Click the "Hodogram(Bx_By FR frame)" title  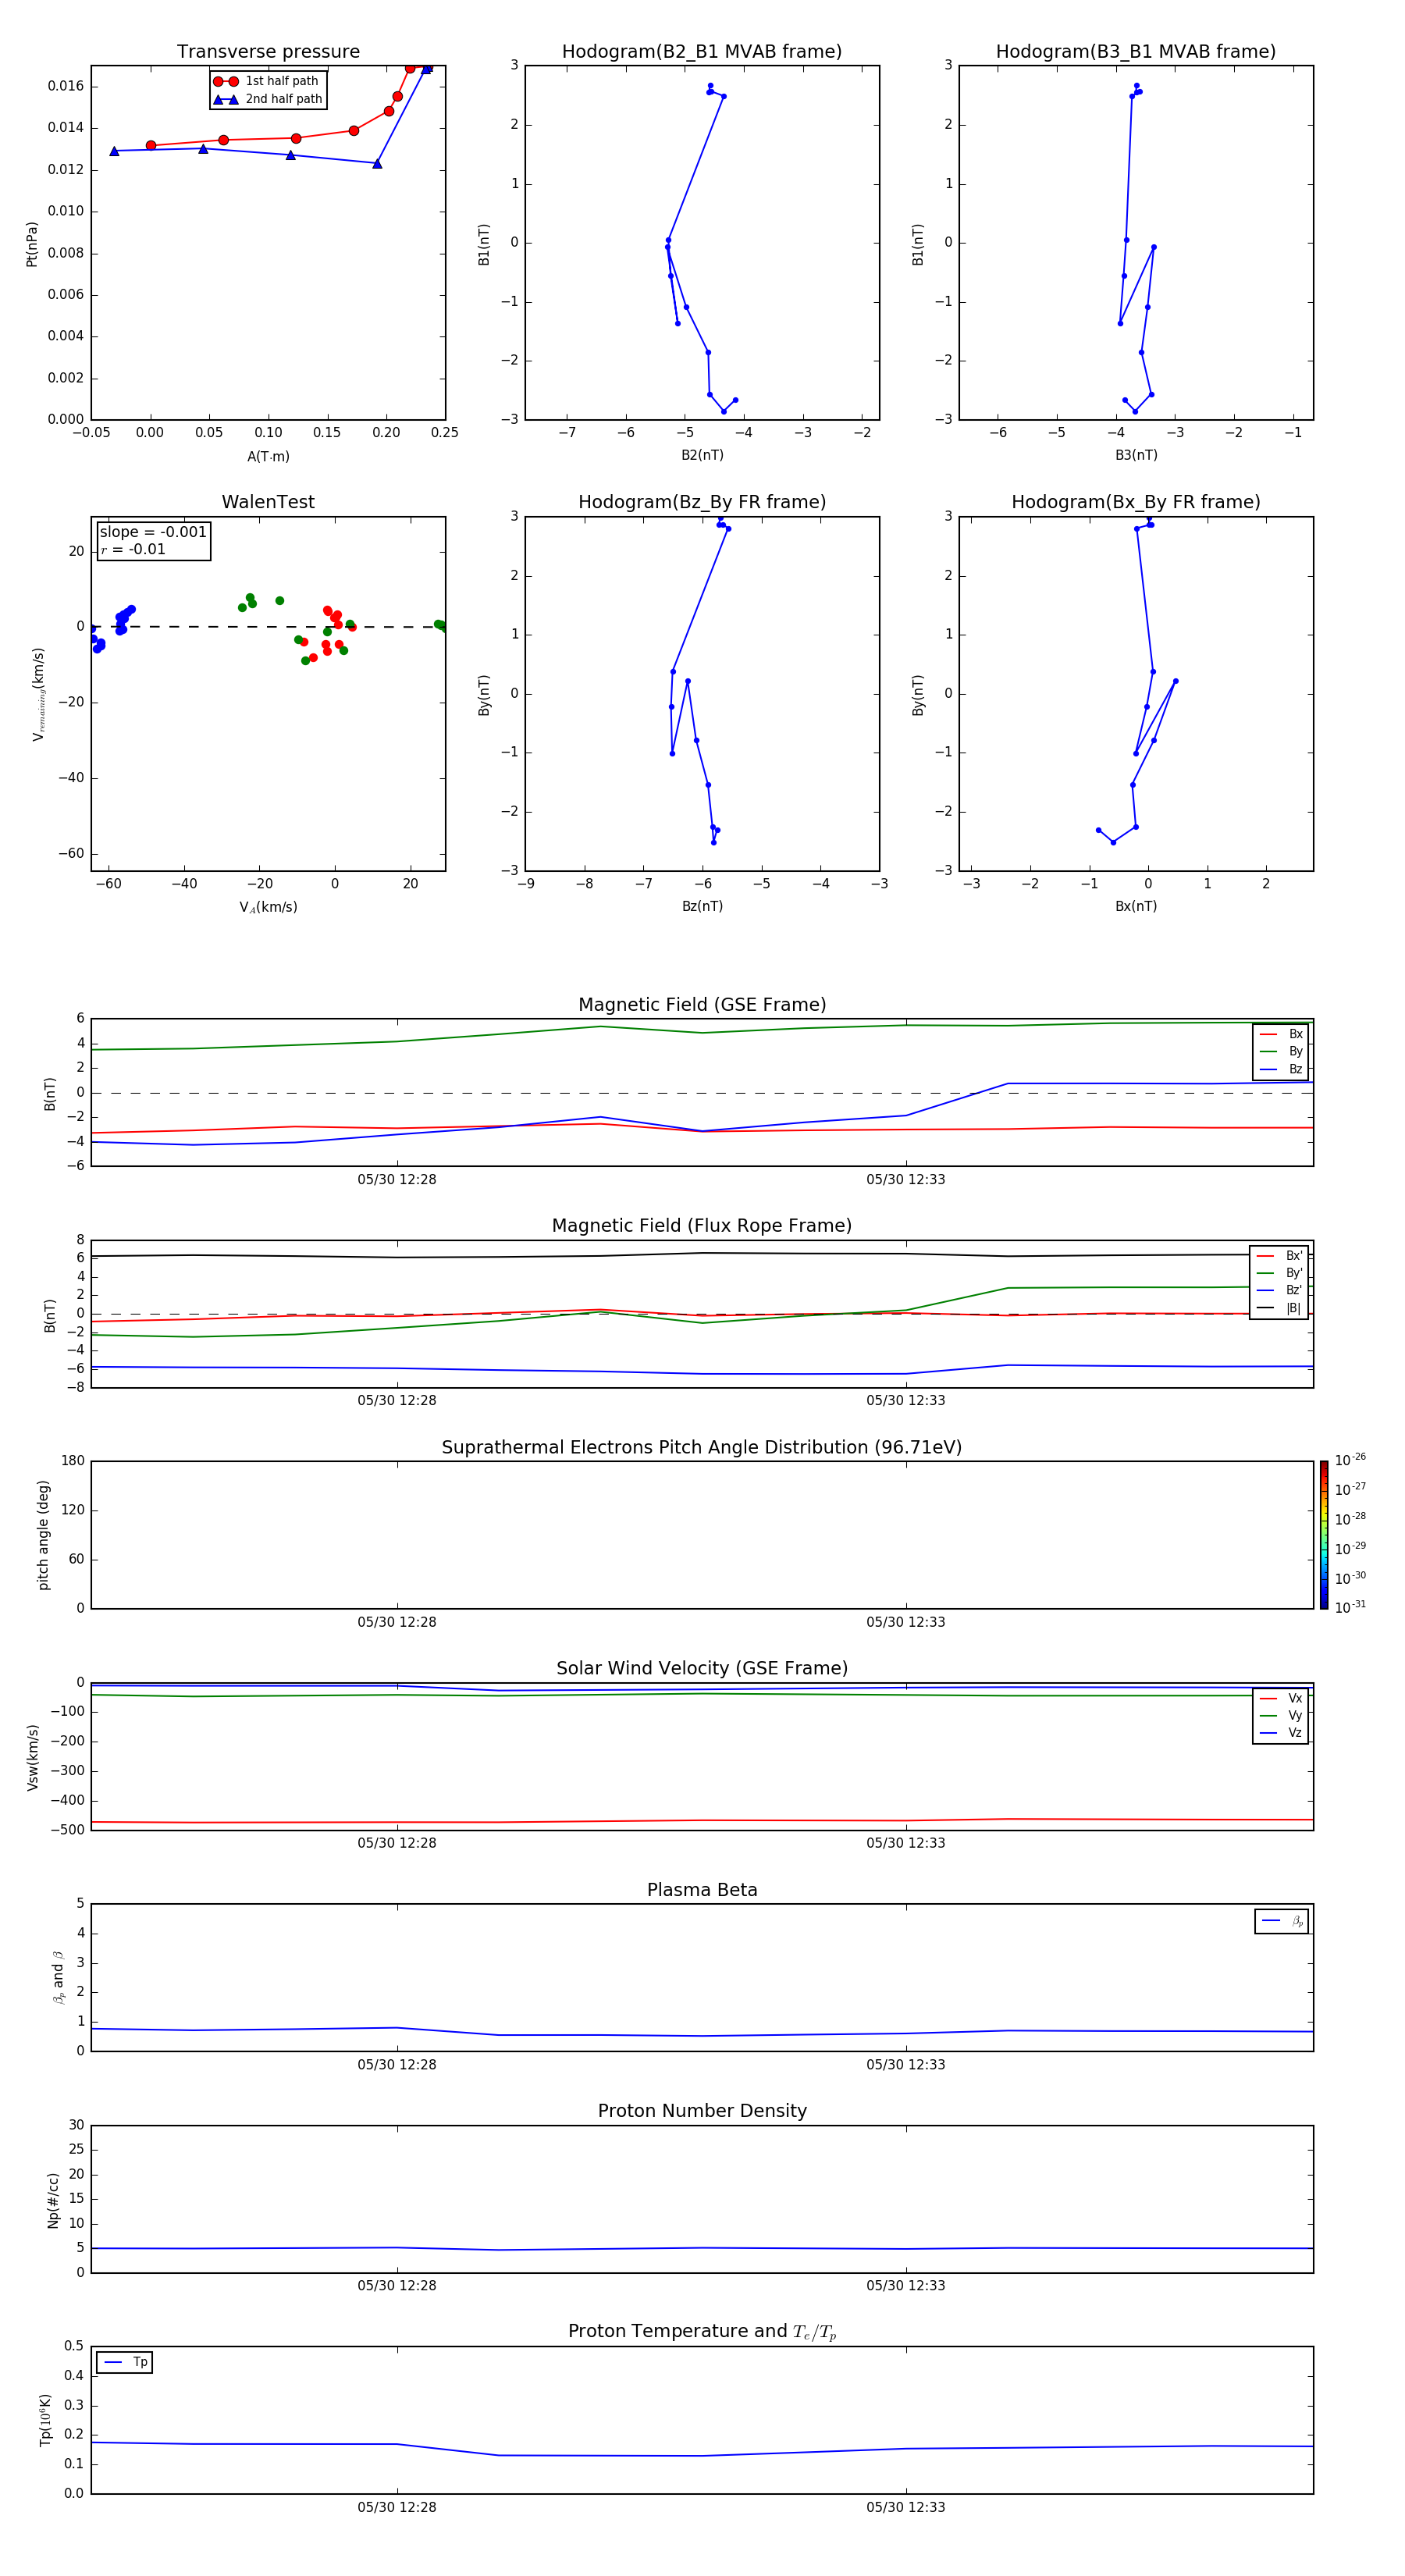coord(1136,502)
